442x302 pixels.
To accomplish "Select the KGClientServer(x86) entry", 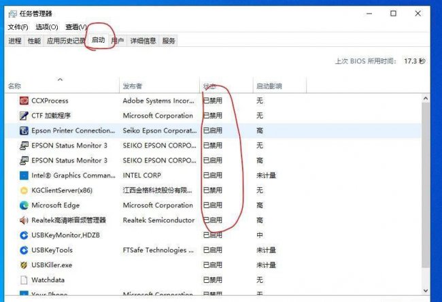I will [x=62, y=190].
